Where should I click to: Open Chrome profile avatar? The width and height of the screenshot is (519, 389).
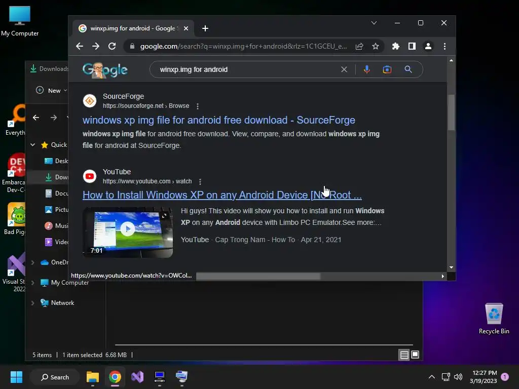(x=428, y=46)
